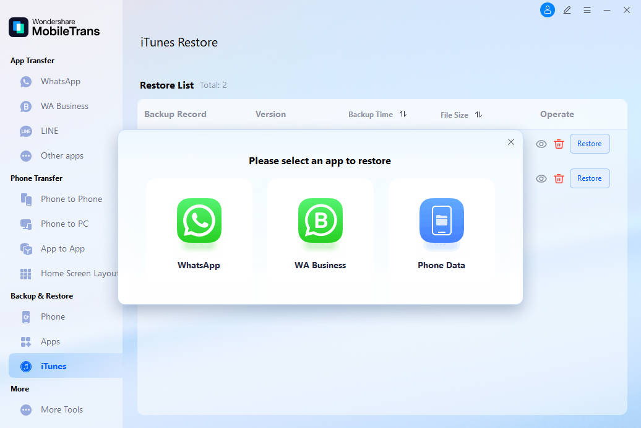Open the user account profile icon
The width and height of the screenshot is (641, 428).
coord(548,10)
